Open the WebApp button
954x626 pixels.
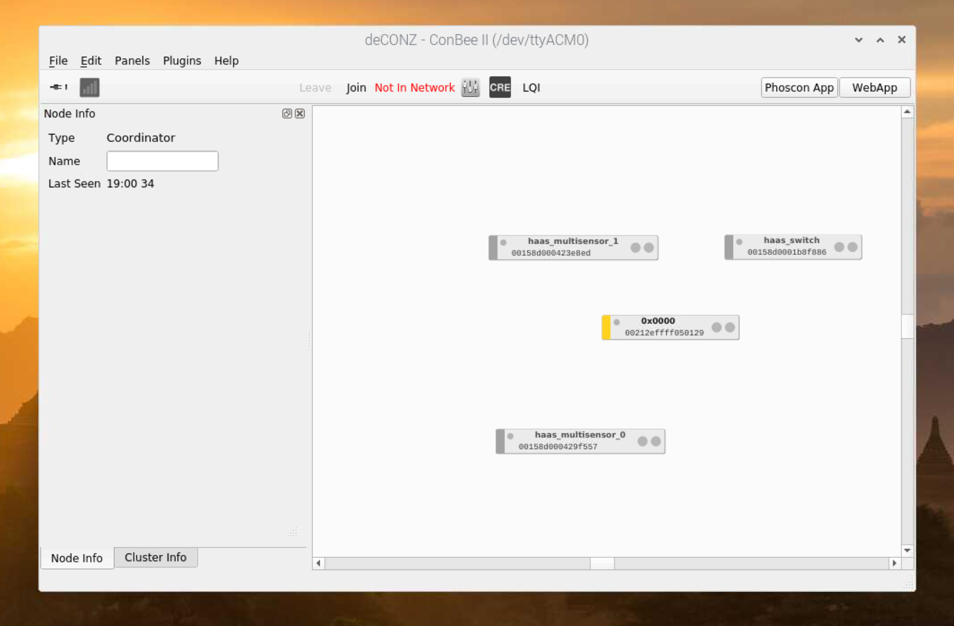(x=874, y=88)
